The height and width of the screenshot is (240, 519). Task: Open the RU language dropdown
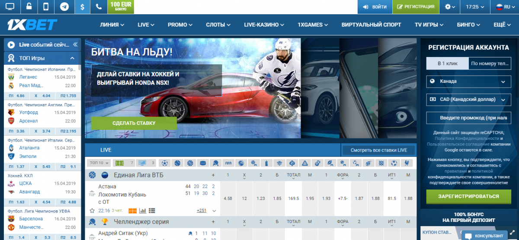coord(505,7)
